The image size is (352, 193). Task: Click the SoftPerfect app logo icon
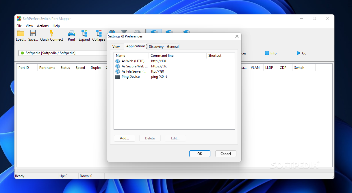(x=19, y=18)
